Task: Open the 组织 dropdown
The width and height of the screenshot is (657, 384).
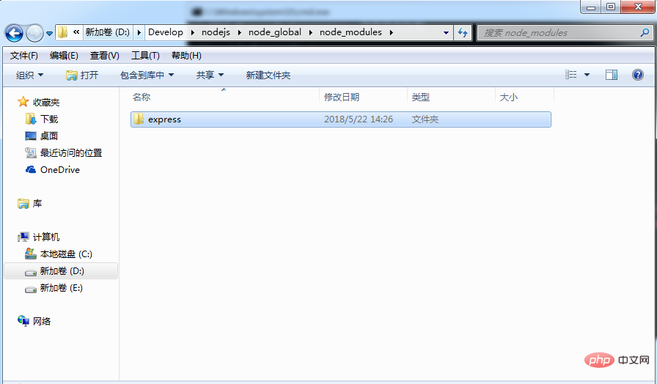Action: pos(29,75)
